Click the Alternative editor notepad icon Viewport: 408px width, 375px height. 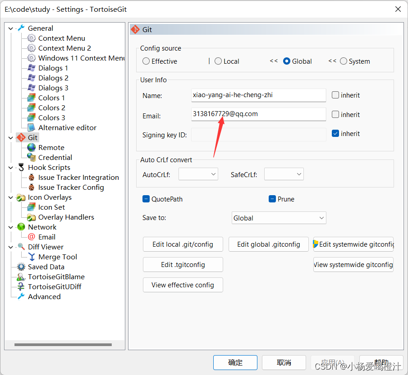[32, 127]
